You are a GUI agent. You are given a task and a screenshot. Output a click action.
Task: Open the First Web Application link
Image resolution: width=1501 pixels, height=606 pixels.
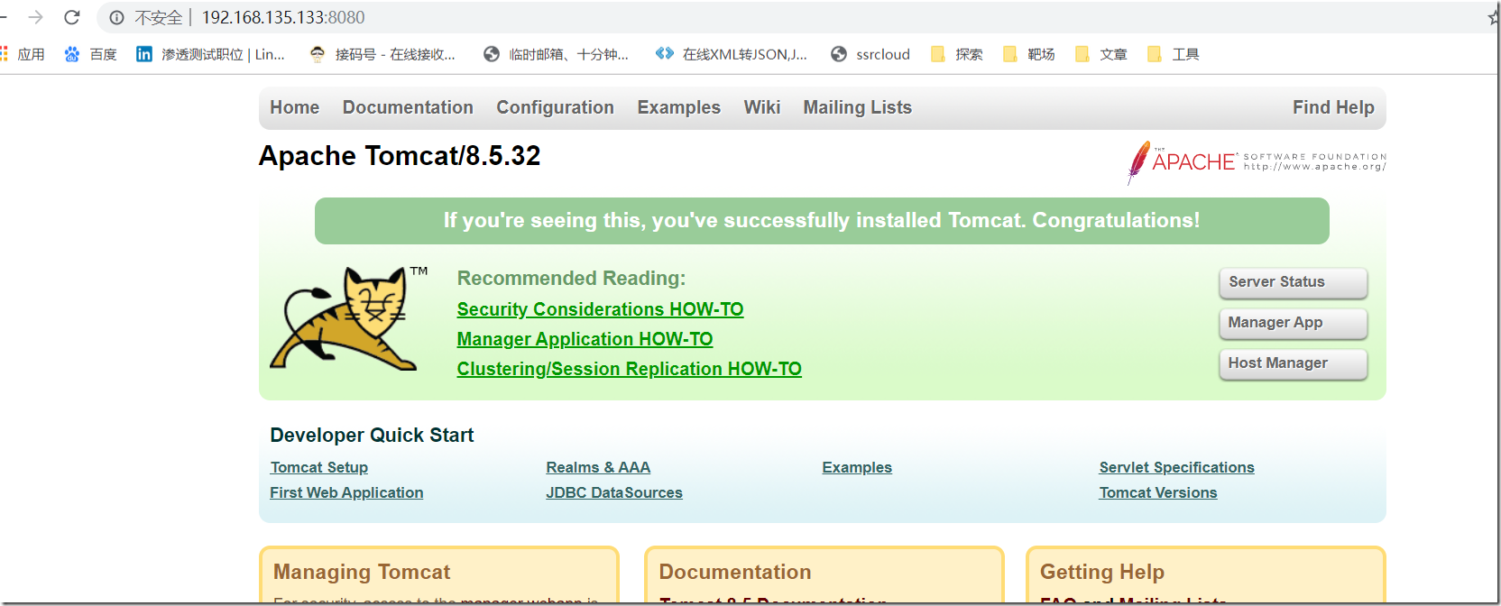pyautogui.click(x=346, y=492)
